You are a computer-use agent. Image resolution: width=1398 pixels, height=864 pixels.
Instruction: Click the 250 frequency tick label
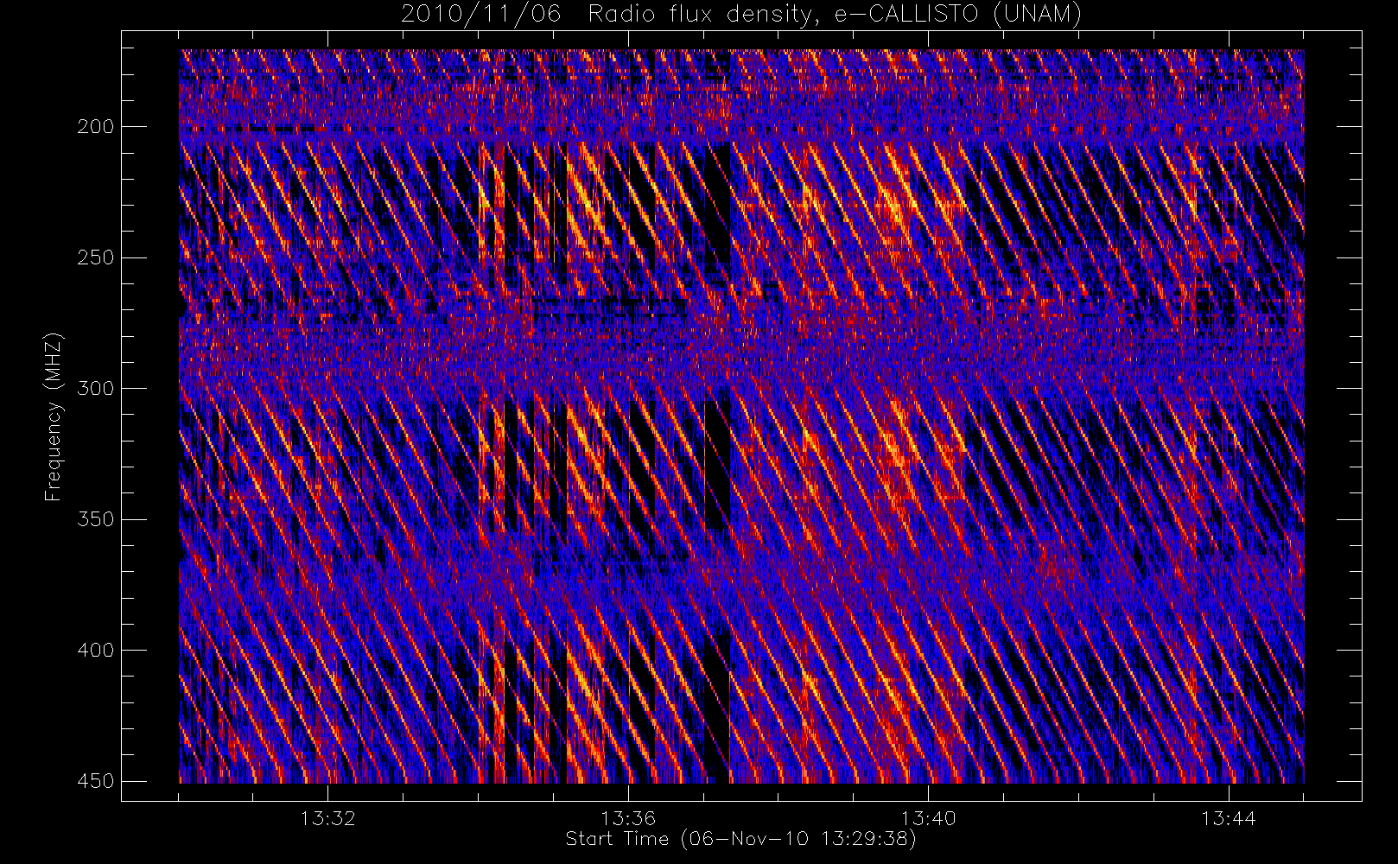pos(95,257)
